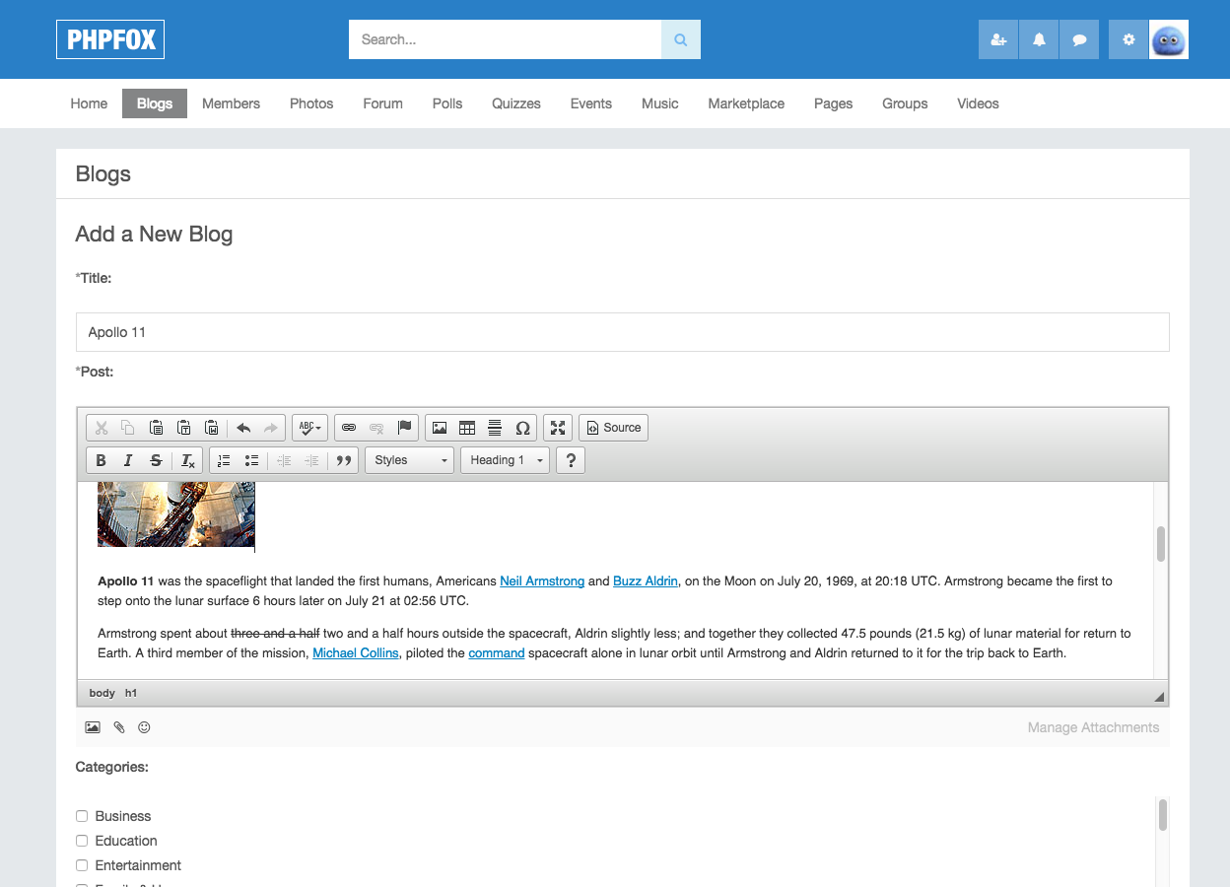Tick the Education category checkbox
The image size is (1230, 887).
click(82, 841)
